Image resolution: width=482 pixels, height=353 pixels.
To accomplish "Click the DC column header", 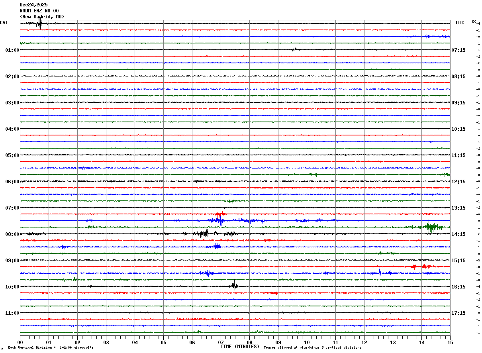I will [474, 22].
